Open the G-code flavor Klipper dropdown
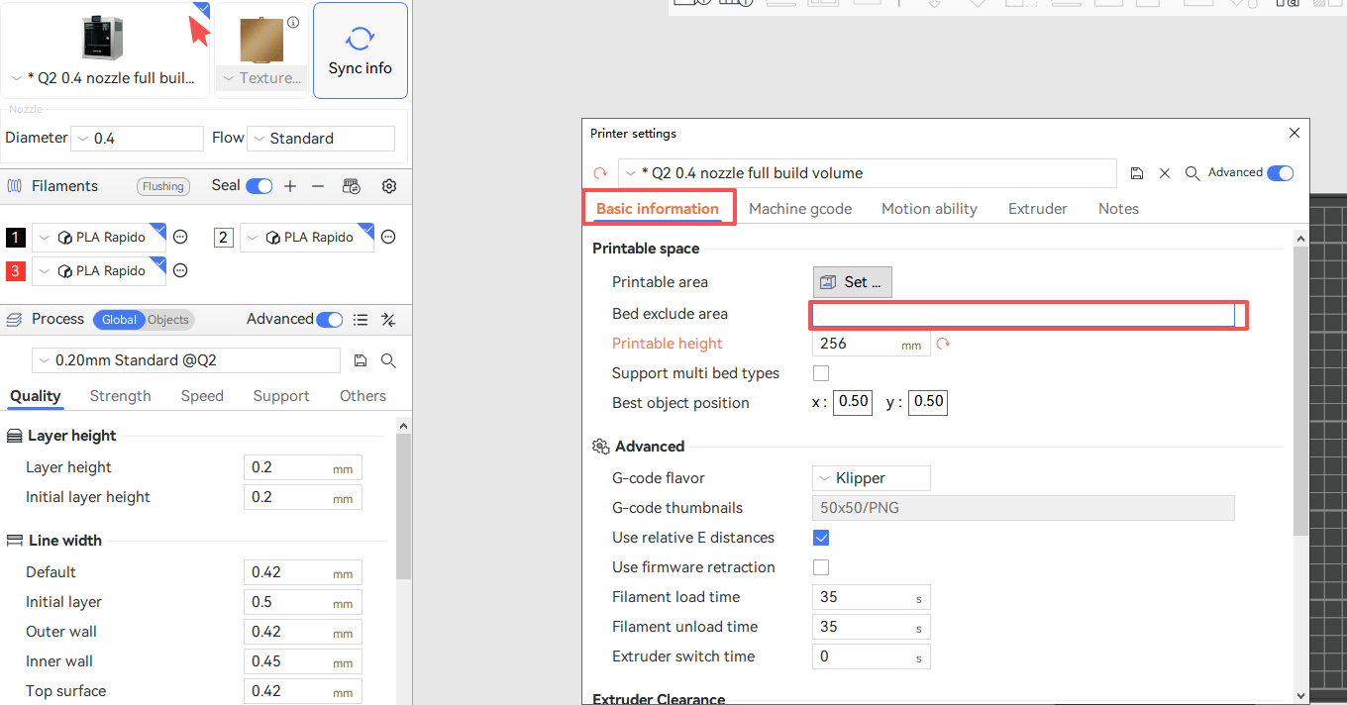The image size is (1347, 705). (871, 478)
